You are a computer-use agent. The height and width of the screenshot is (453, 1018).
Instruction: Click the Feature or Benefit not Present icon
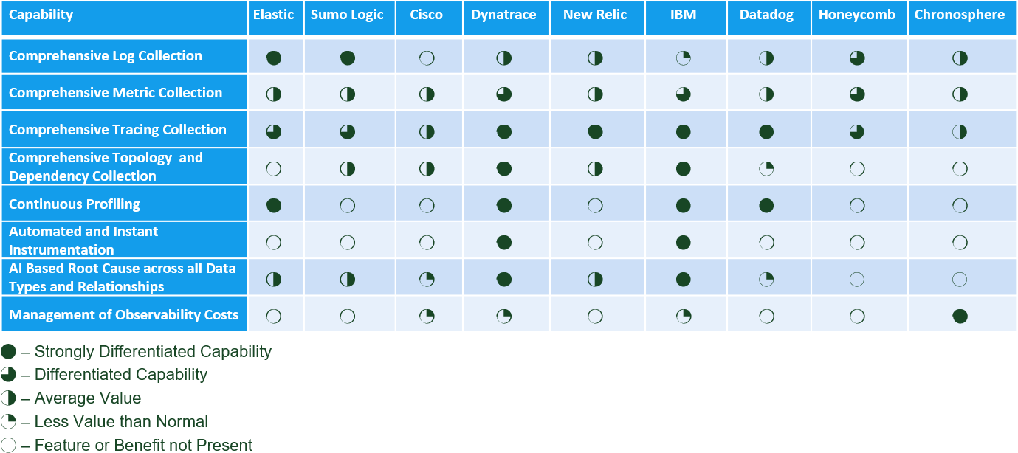click(9, 445)
